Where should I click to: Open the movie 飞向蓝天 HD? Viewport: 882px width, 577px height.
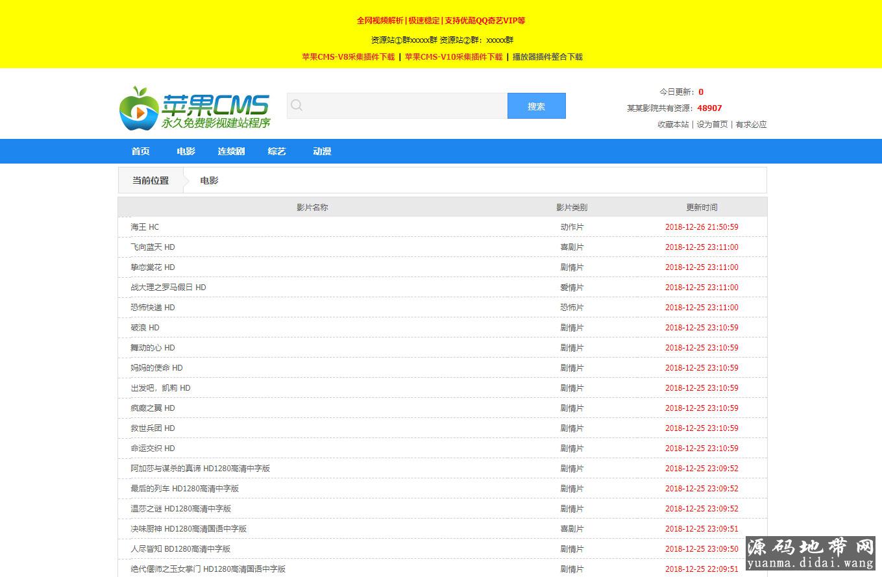153,247
